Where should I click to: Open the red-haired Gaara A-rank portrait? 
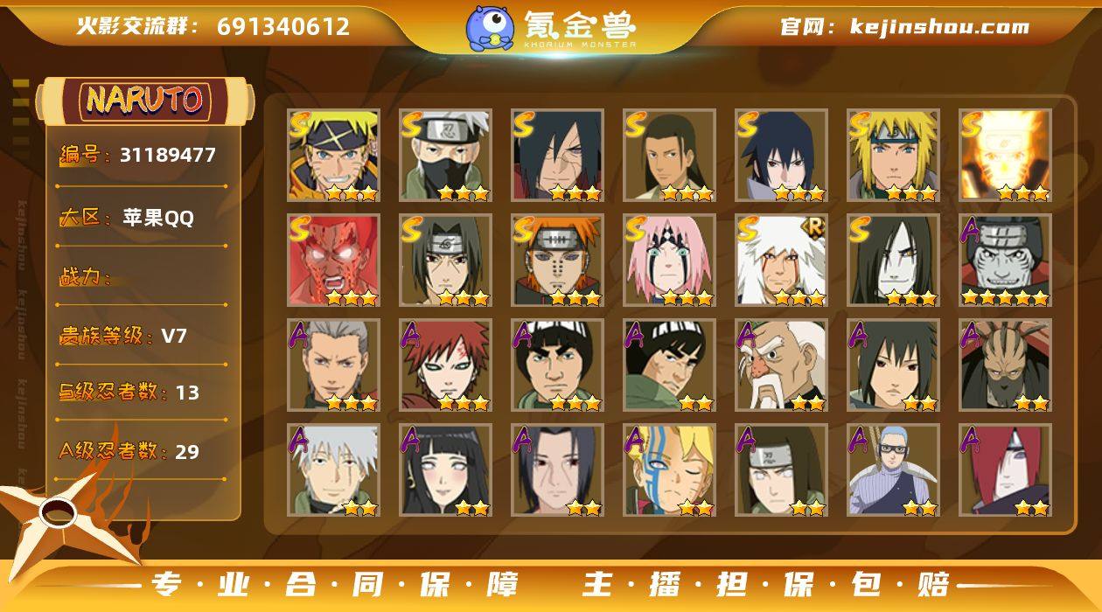445,365
